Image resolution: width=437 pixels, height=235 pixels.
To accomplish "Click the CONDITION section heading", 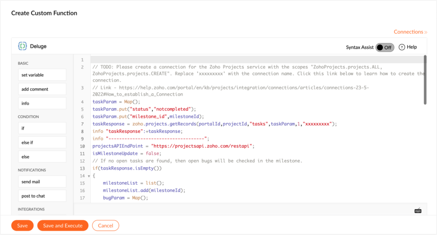I will (x=29, y=117).
